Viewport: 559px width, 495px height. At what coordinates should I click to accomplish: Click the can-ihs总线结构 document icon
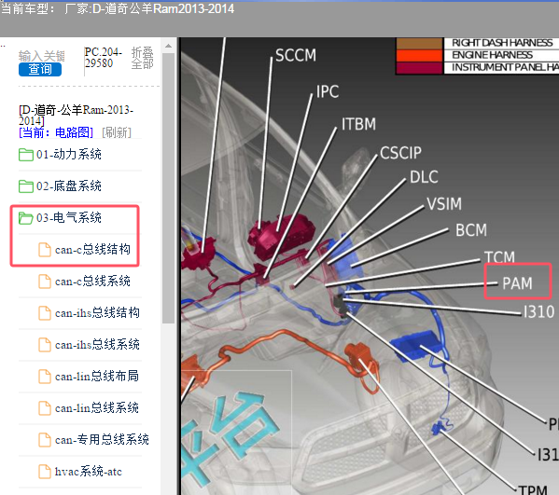pyautogui.click(x=45, y=313)
